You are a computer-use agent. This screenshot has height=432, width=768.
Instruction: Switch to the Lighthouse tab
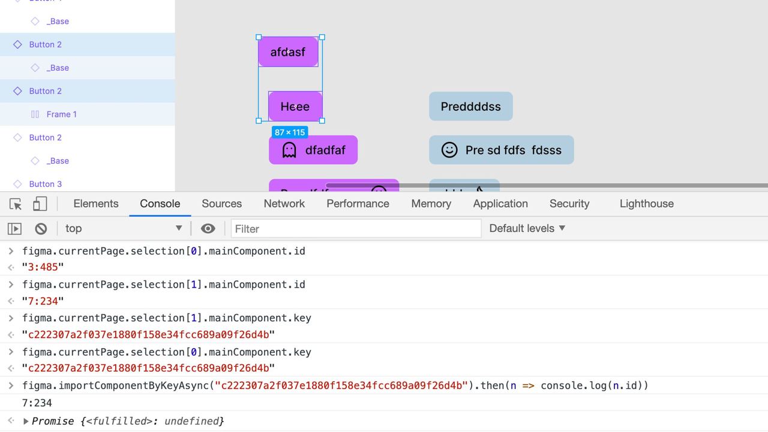[x=646, y=204]
